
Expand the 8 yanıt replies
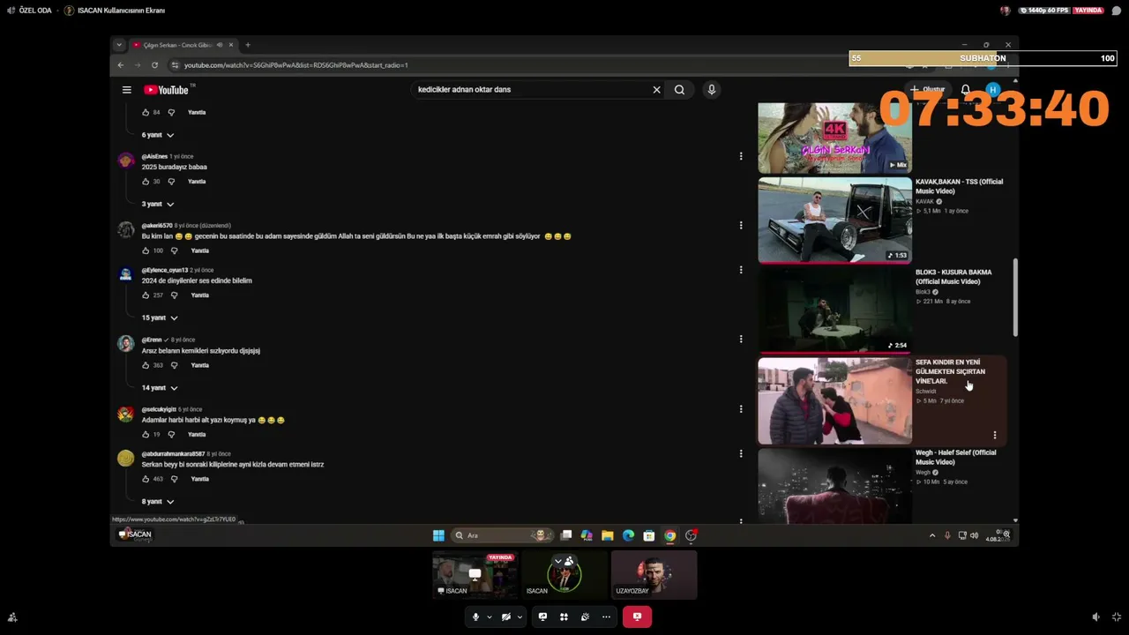click(x=158, y=502)
